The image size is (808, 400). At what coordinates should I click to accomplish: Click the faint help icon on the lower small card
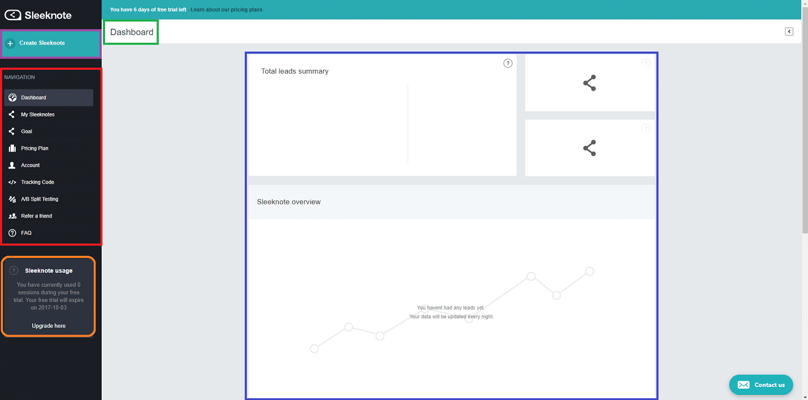pyautogui.click(x=646, y=128)
